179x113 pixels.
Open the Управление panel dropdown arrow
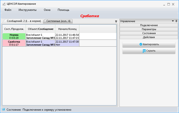[x=173, y=21]
